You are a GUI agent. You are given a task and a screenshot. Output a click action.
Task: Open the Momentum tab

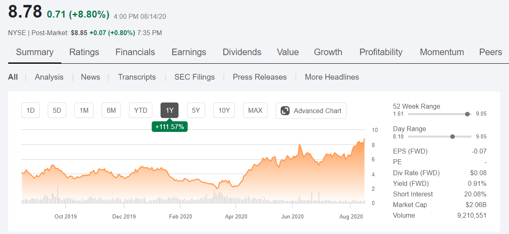coord(442,52)
